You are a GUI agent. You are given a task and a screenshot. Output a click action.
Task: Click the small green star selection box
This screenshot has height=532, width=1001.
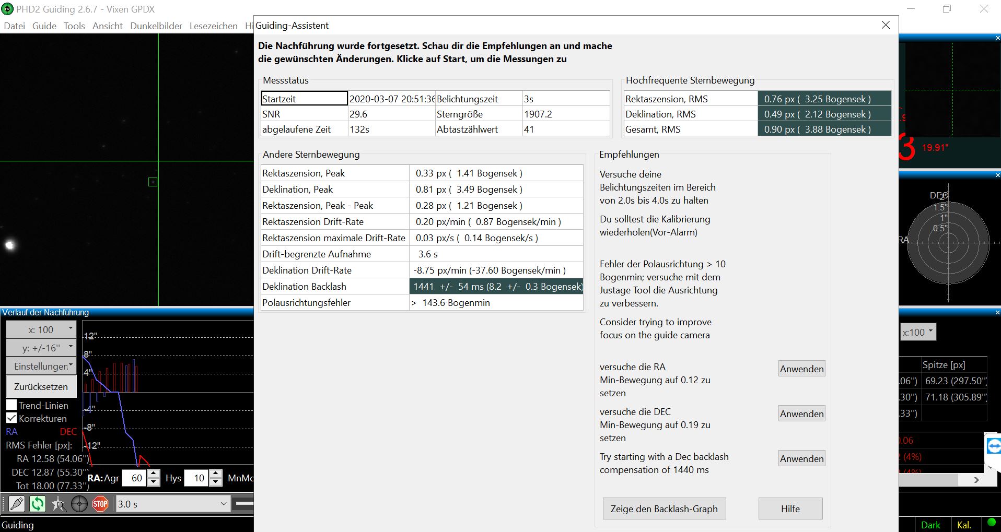pyautogui.click(x=153, y=182)
